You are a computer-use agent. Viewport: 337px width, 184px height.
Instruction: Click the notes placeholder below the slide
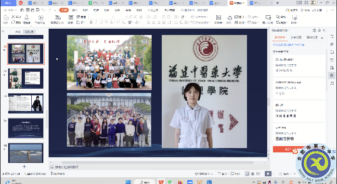[x=66, y=167]
